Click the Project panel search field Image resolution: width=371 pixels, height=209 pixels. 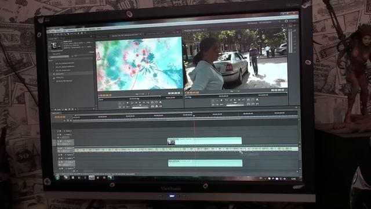59,56
